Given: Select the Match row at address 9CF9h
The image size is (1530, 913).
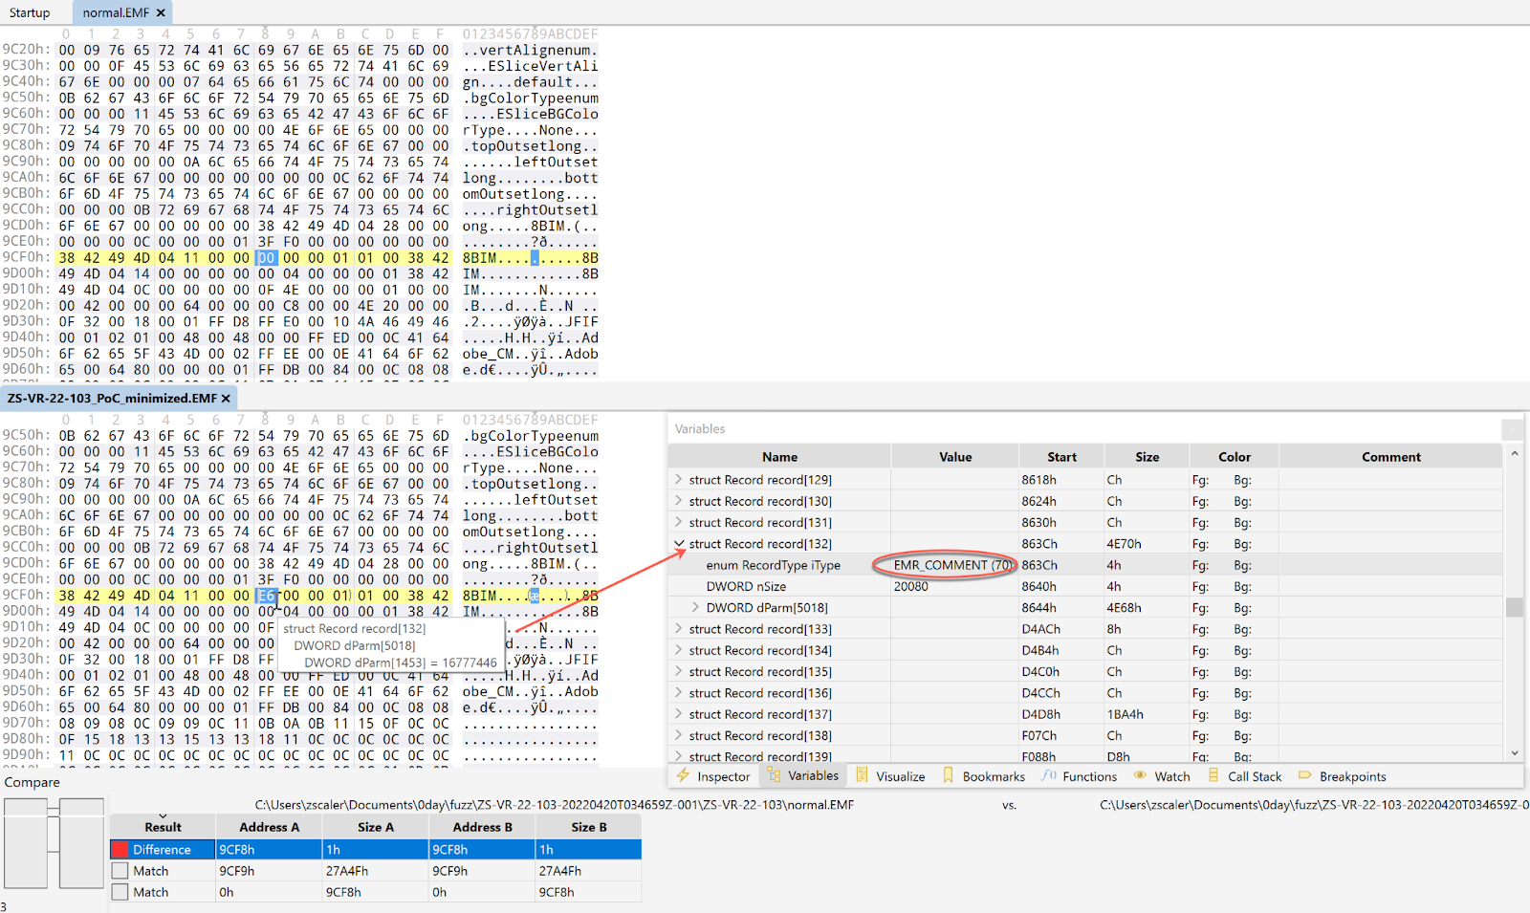Looking at the screenshot, I should (268, 871).
